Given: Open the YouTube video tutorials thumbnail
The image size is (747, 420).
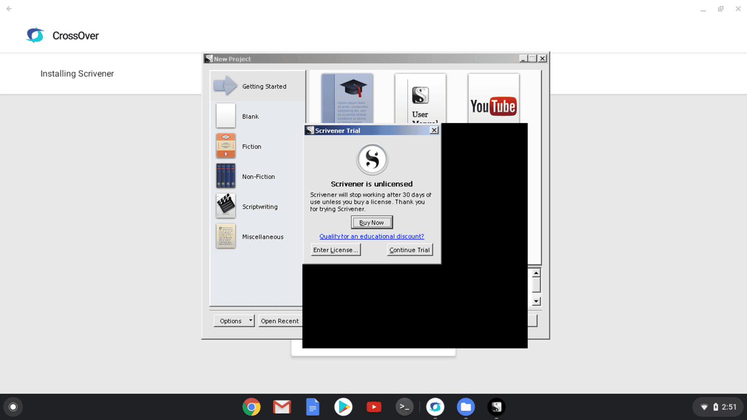Looking at the screenshot, I should 494,99.
